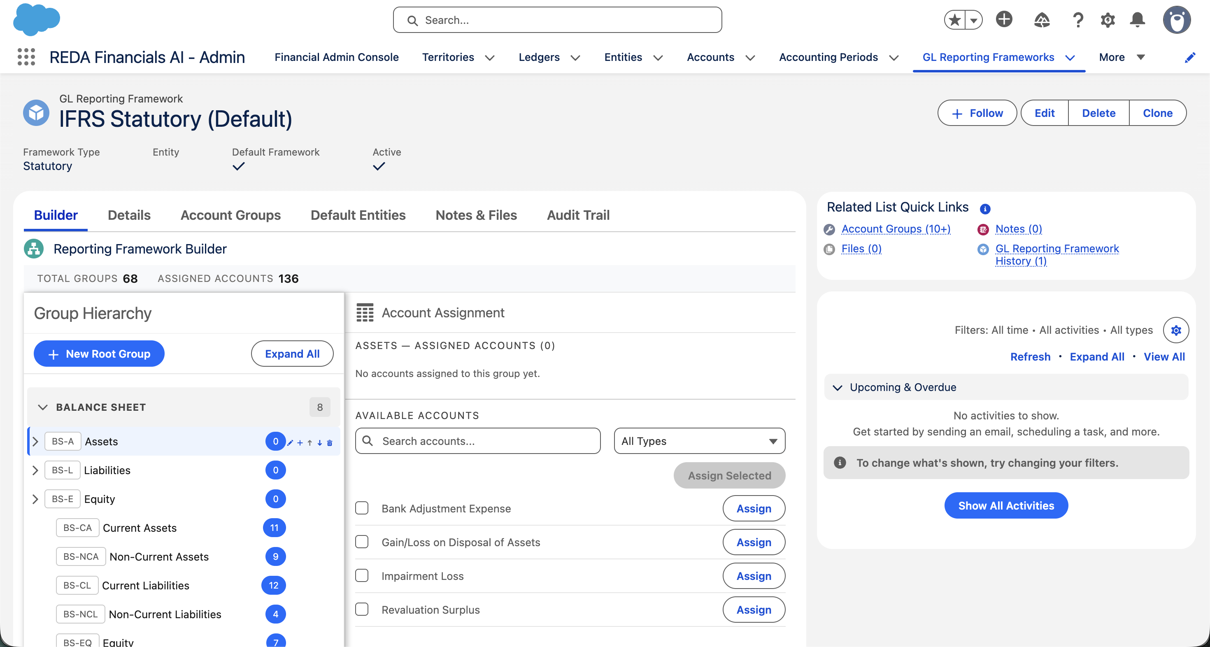The height and width of the screenshot is (647, 1210).
Task: Expand the BS-L Liabilities group
Action: pos(35,470)
